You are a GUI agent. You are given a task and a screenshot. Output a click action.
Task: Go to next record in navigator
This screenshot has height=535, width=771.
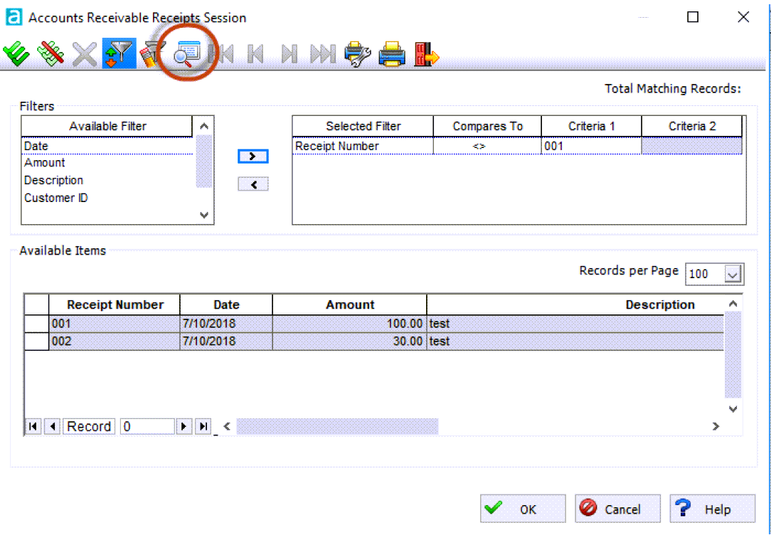click(x=184, y=426)
